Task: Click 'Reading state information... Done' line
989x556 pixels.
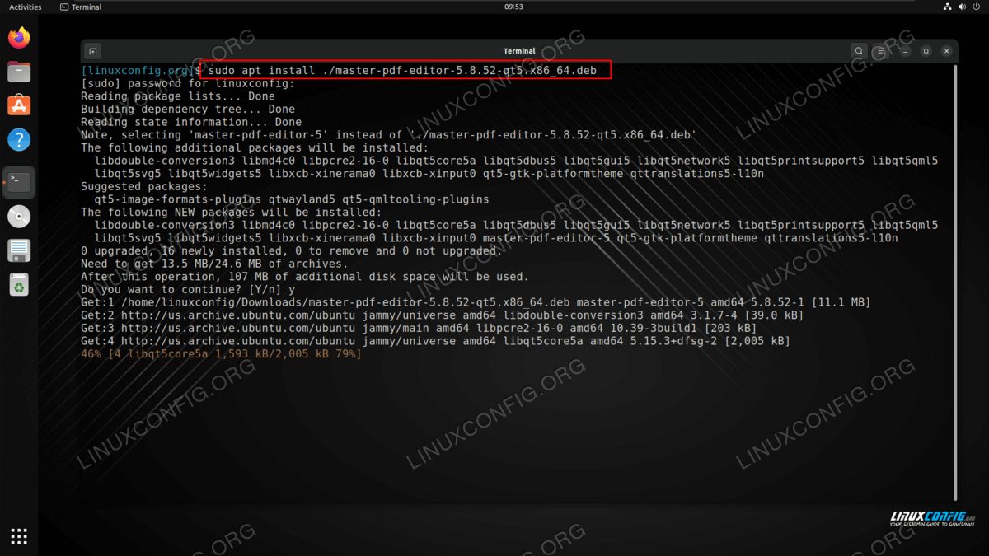Action: 191,122
